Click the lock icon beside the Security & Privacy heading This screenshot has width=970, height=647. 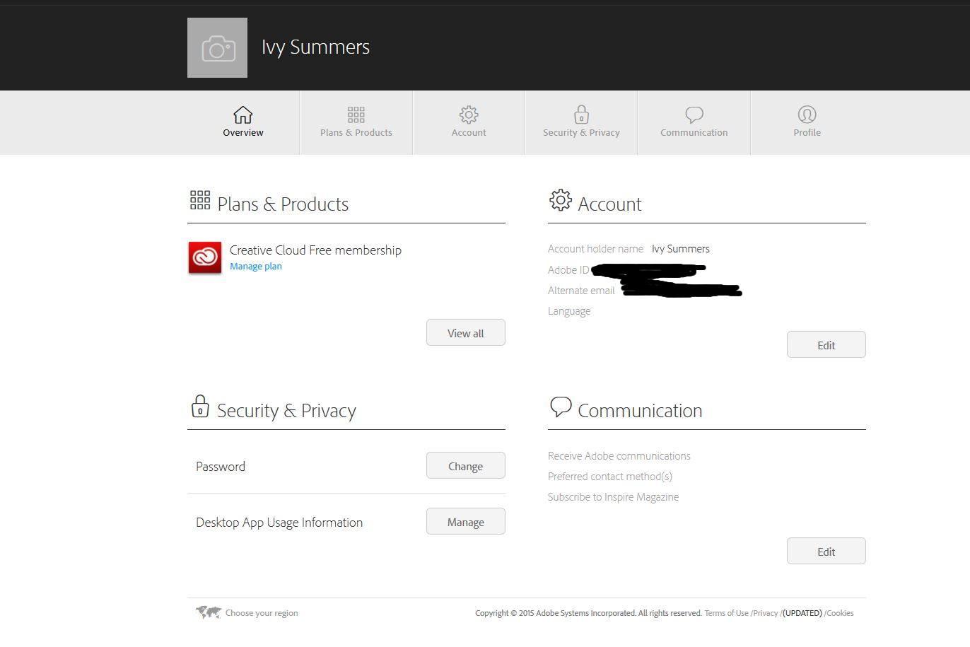[200, 407]
